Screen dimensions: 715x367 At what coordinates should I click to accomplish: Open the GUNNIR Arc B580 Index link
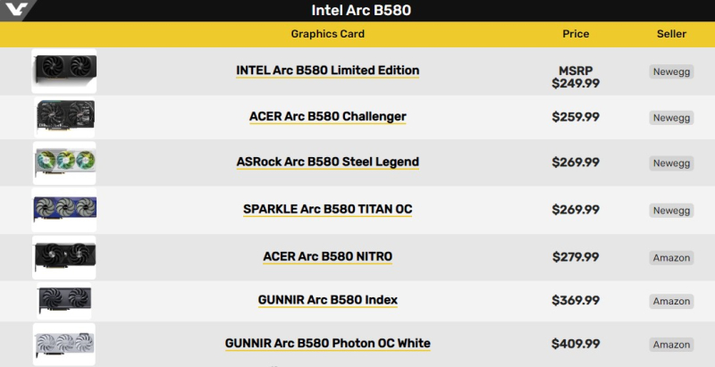(x=327, y=300)
